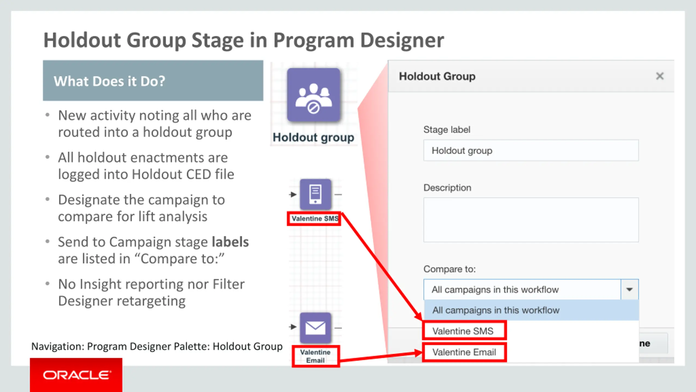Click the Valentine Email campaign stage icon
The image size is (696, 392).
315,328
